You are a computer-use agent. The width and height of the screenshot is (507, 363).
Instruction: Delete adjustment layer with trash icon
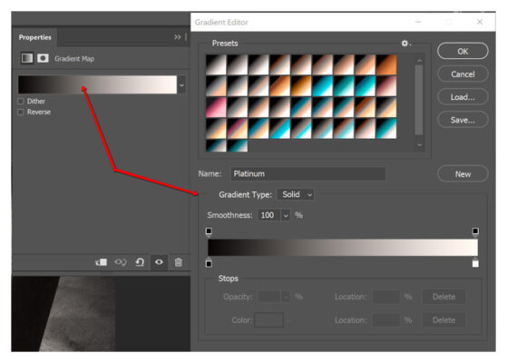[179, 262]
